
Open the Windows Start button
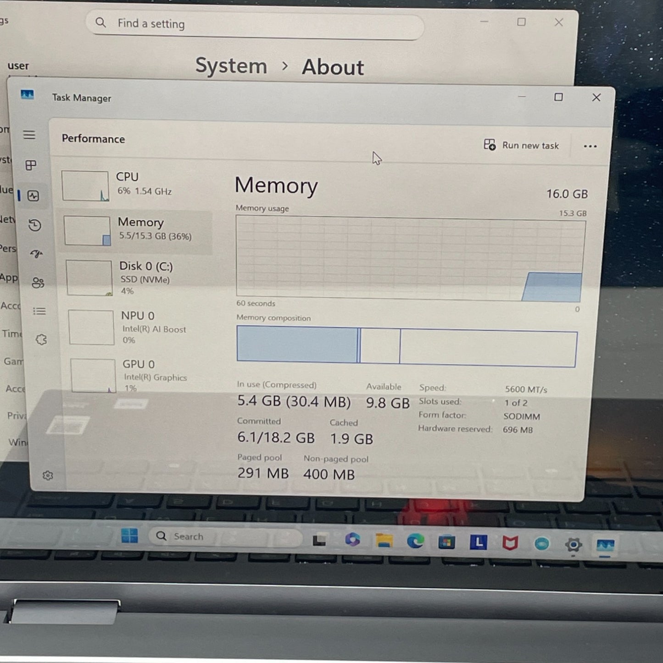(x=129, y=536)
